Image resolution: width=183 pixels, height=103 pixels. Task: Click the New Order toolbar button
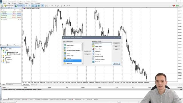pyautogui.click(x=9, y=6)
